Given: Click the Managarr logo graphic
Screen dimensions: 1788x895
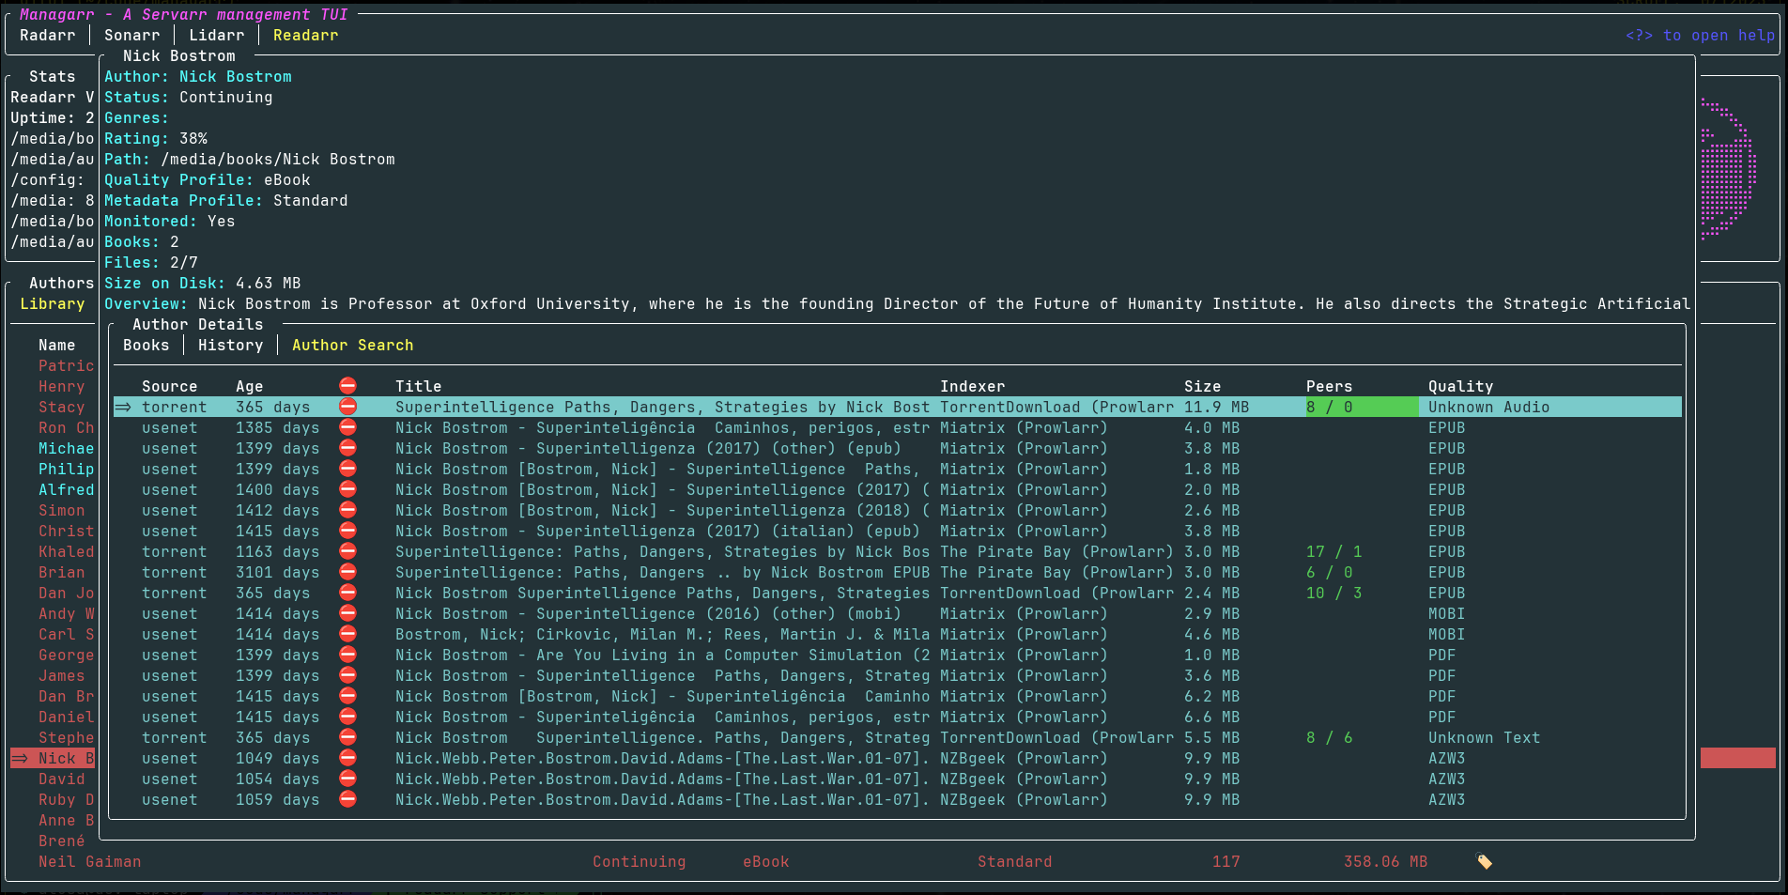Looking at the screenshot, I should point(1728,169).
